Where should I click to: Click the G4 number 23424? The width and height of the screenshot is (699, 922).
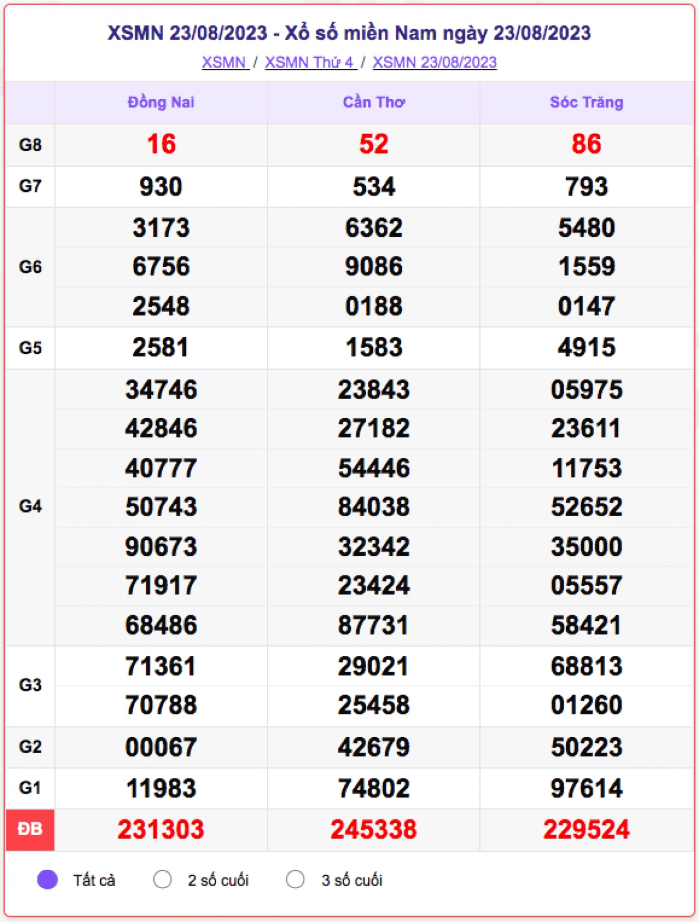pos(374,586)
